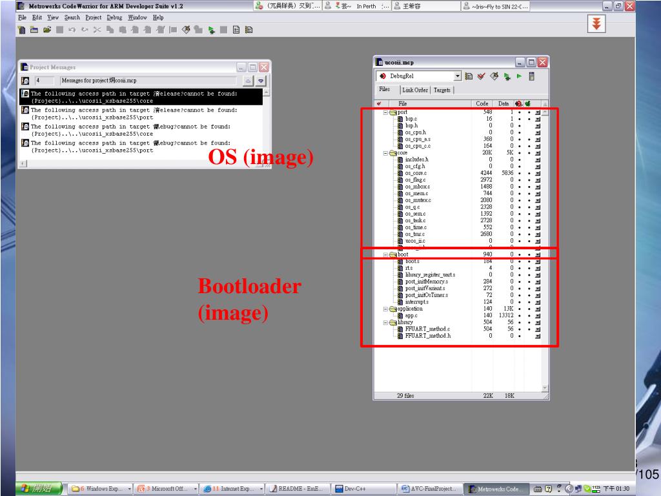Toggle debug dot for os_core.c

point(520,173)
